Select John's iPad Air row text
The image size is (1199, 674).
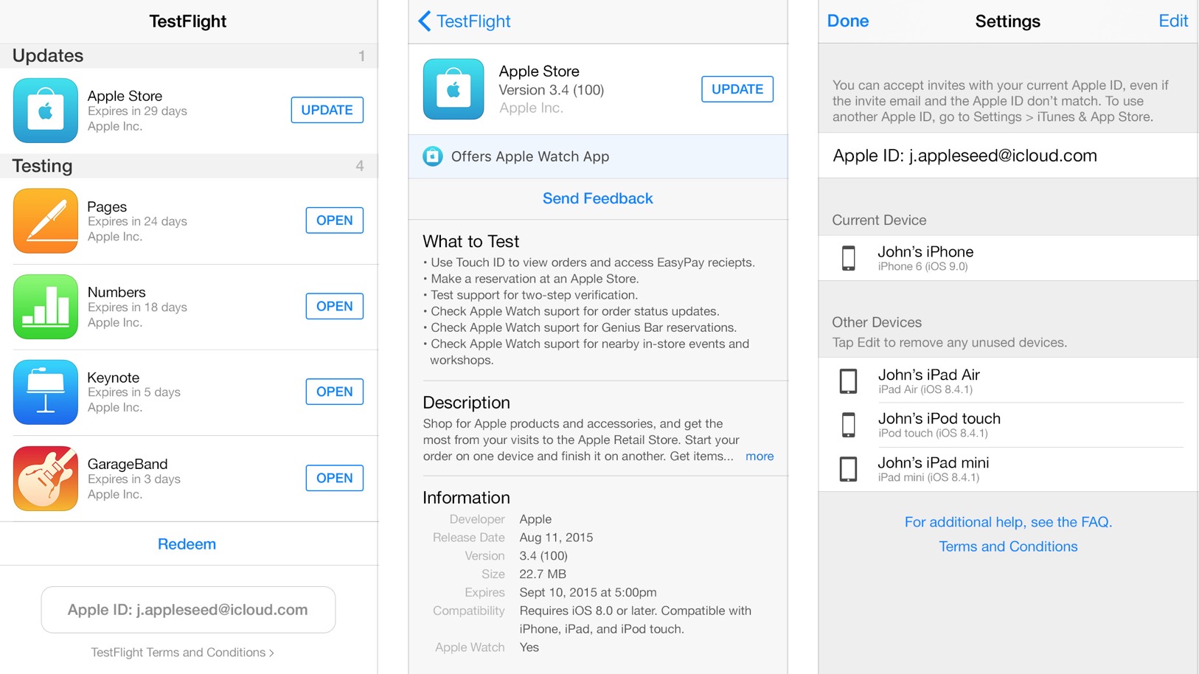click(x=928, y=381)
